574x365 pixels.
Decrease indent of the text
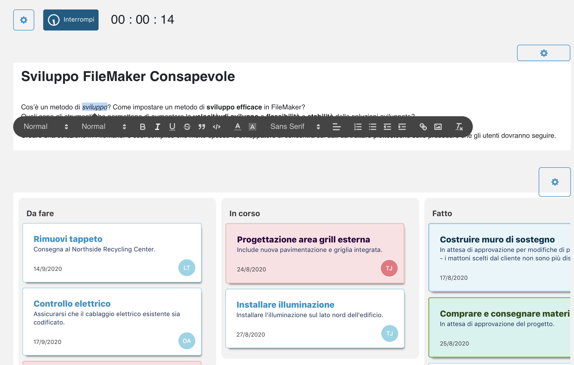[x=387, y=127]
